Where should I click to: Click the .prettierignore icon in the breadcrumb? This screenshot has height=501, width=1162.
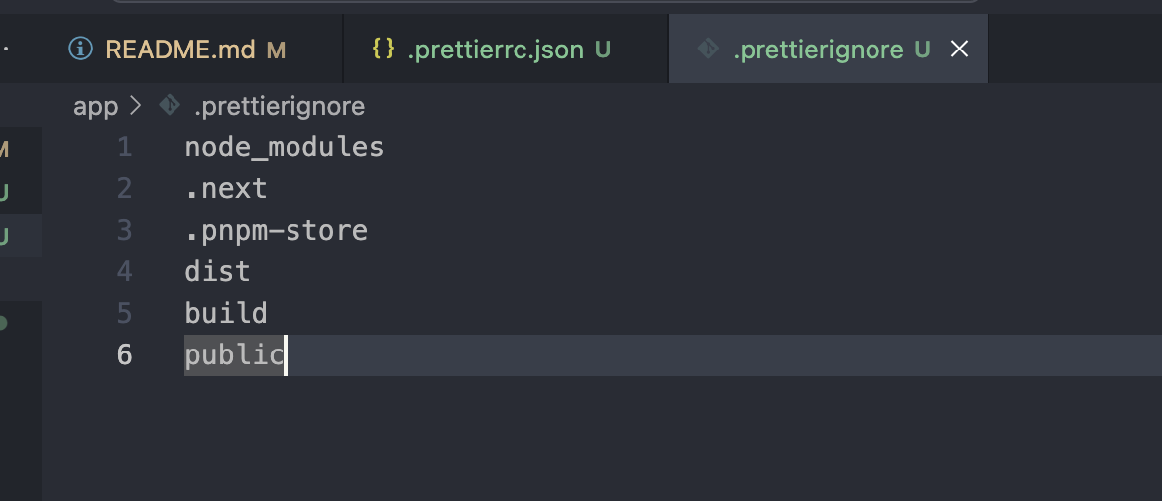tap(170, 106)
